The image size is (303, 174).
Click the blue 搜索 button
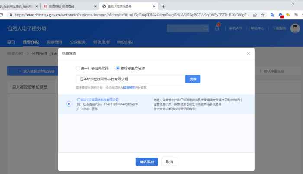[x=193, y=79]
